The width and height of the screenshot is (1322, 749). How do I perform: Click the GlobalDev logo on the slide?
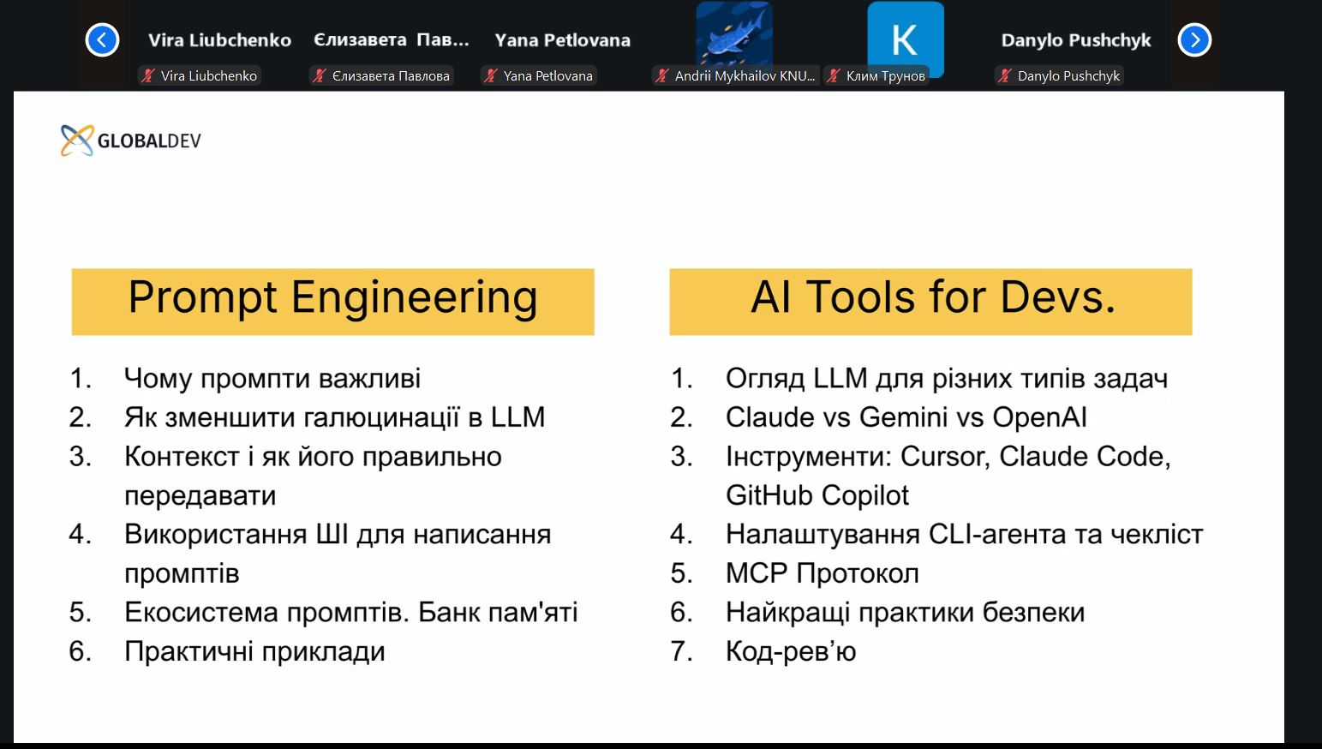131,141
